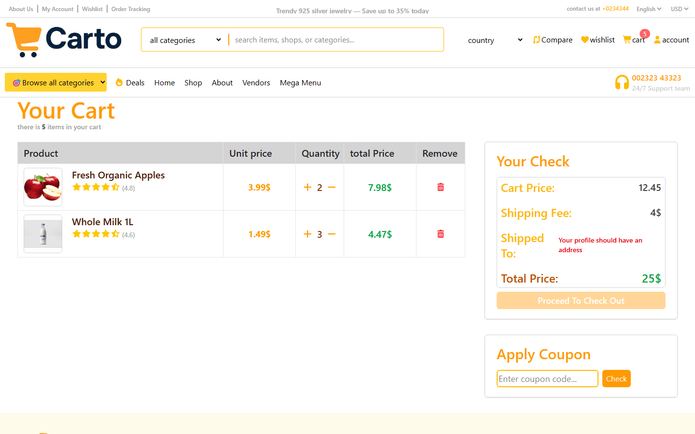
Task: Focus the search items input field
Action: [337, 40]
